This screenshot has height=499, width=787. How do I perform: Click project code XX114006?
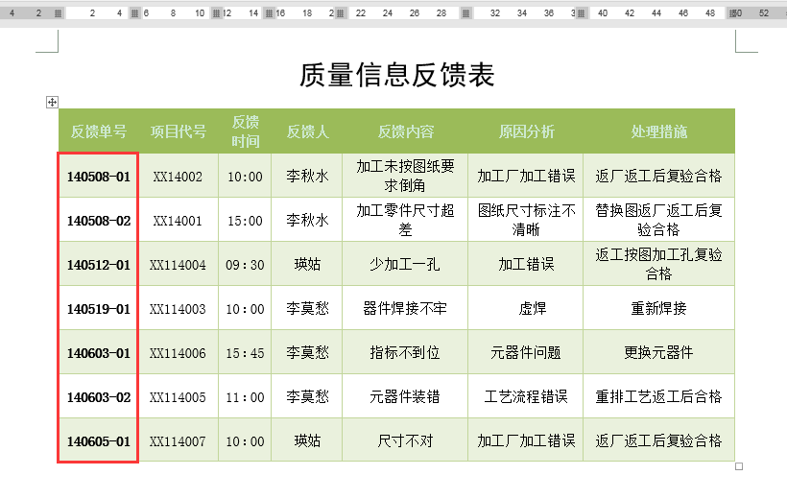178,353
